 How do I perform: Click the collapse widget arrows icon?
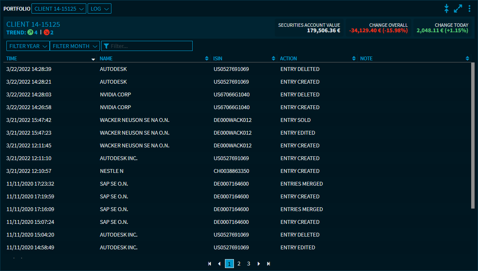tap(447, 8)
